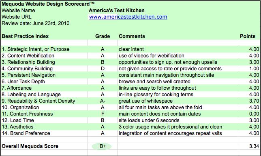
Task: Select the Community Building row label
Action: [27, 69]
